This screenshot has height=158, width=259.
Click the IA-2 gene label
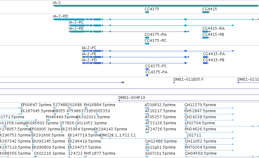pyautogui.click(x=57, y=3)
